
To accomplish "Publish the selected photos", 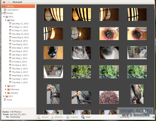I will coord(72,117).
